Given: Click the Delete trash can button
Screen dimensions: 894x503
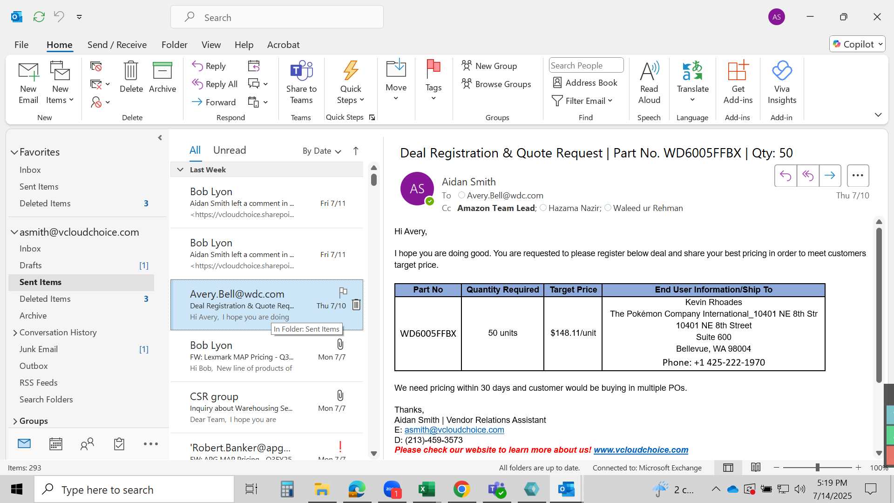Looking at the screenshot, I should 131,77.
